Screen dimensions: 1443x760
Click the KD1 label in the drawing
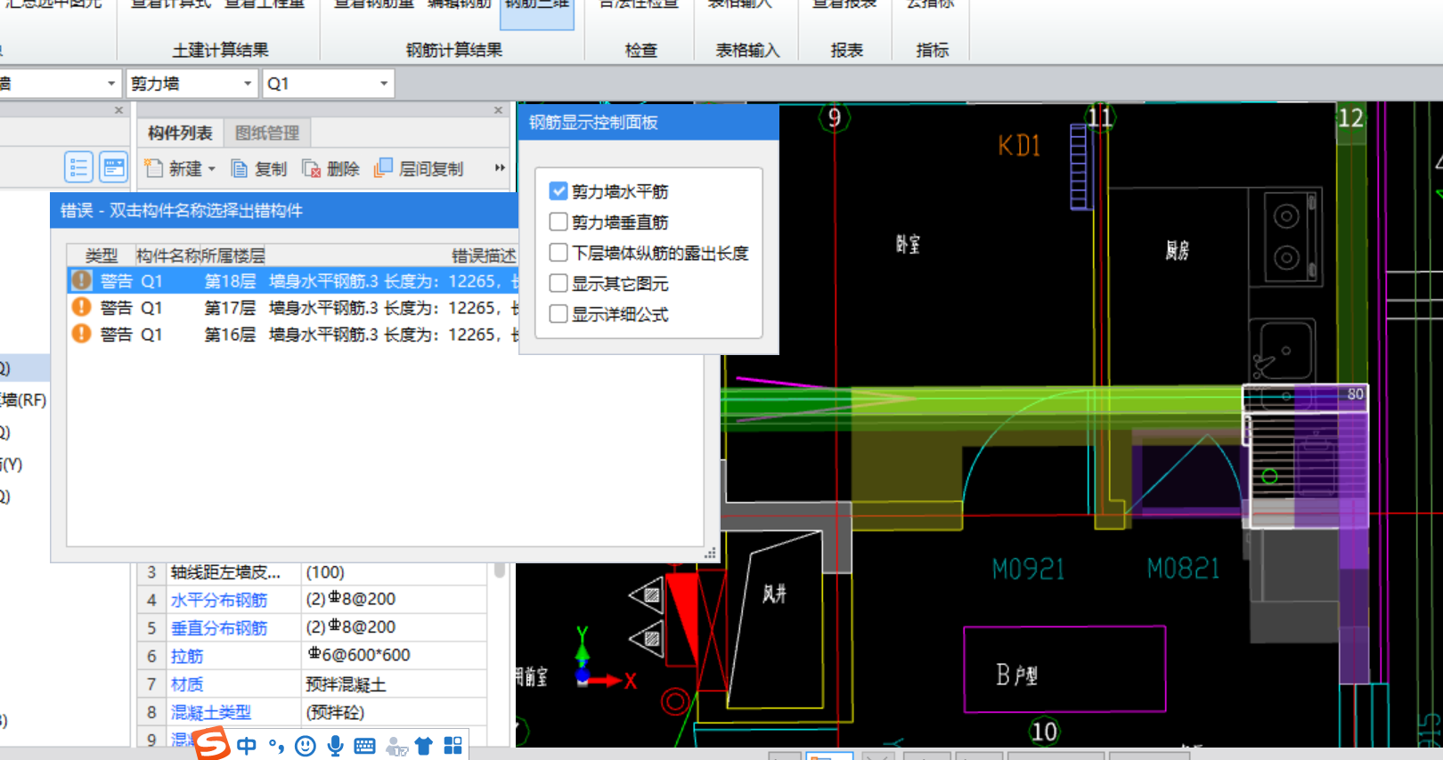1019,145
